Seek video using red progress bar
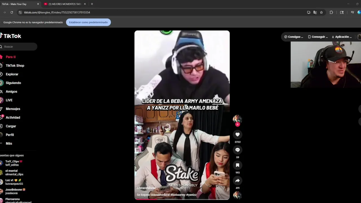361x203 pixels. click(182, 199)
